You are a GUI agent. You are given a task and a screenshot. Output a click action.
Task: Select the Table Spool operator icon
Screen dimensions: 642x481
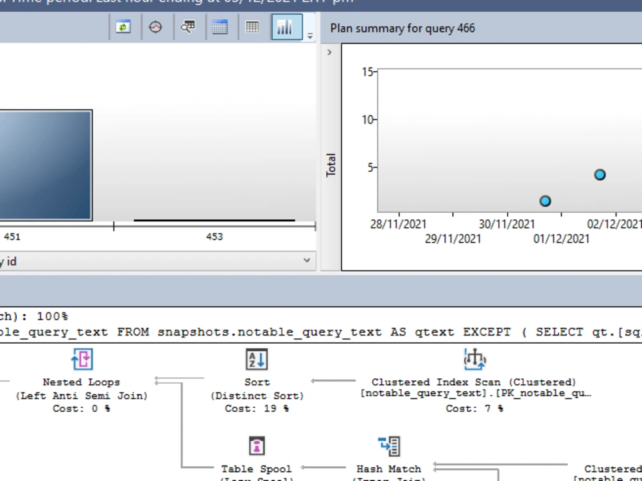coord(257,446)
